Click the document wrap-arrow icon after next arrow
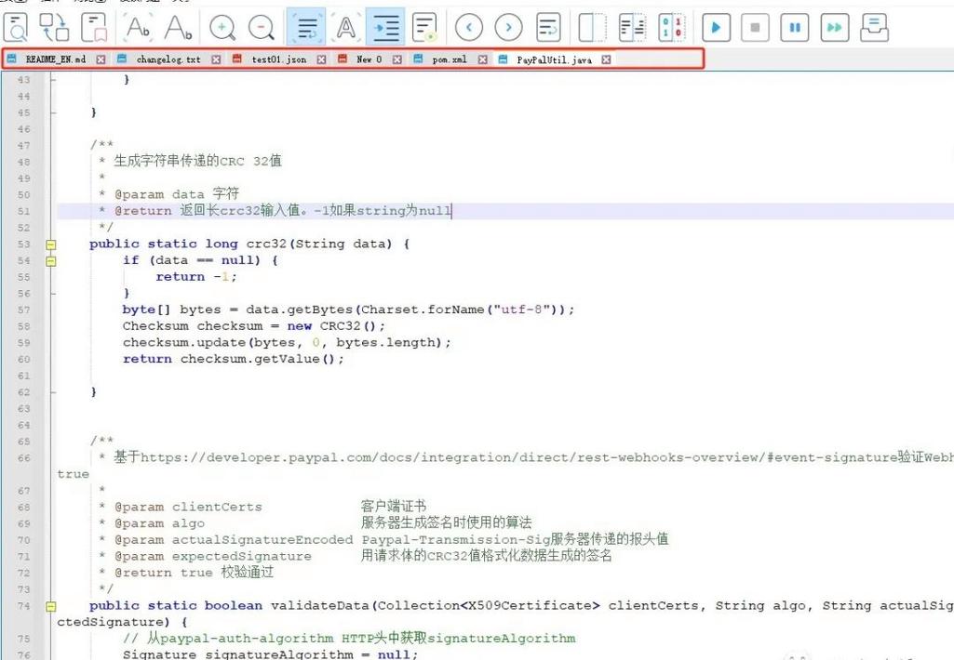 (548, 27)
